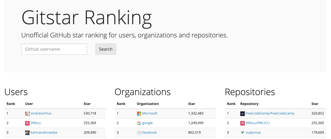Click the kamranahmedse avatar icon

[x=27, y=133]
